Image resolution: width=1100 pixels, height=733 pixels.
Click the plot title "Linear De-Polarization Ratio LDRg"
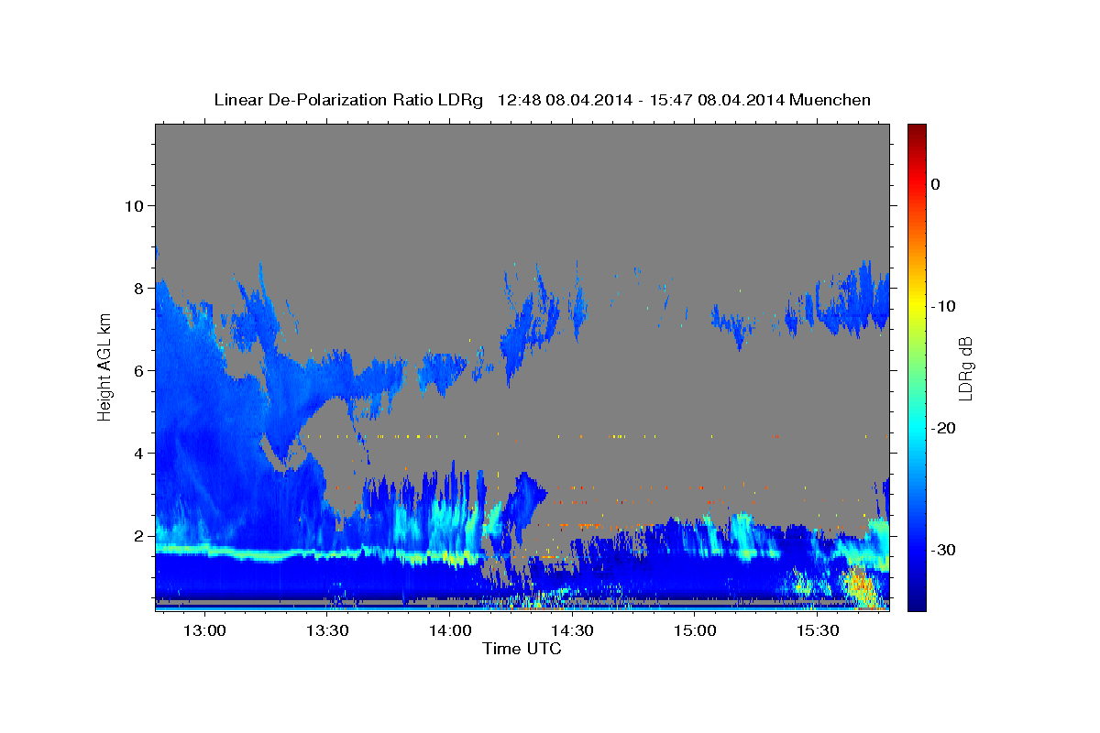pyautogui.click(x=348, y=100)
